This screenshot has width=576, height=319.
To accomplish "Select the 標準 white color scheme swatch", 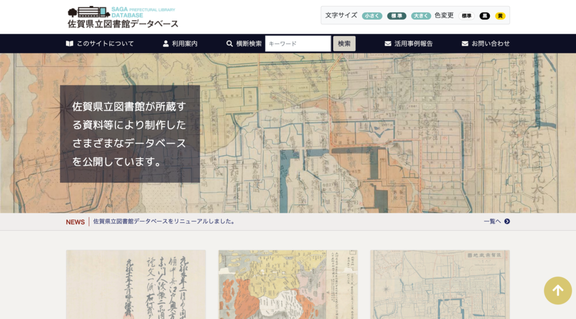I will coord(466,16).
